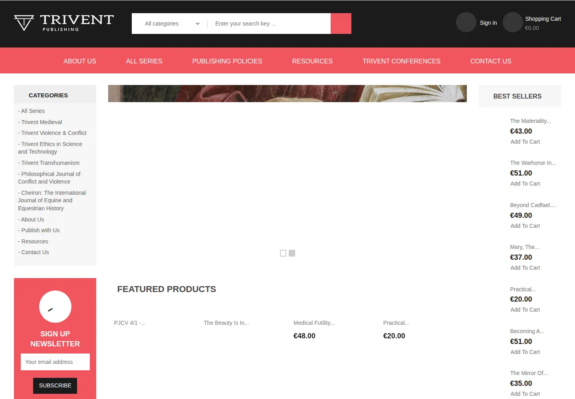Open The Materiality... best seller
The width and height of the screenshot is (575, 399).
click(x=530, y=121)
